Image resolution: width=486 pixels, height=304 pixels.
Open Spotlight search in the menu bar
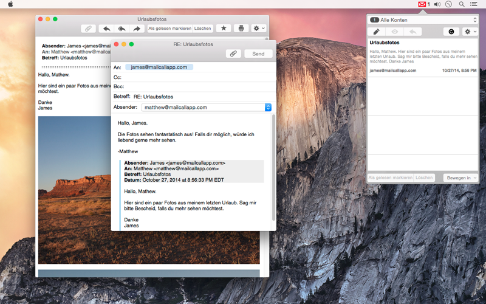tap(462, 4)
